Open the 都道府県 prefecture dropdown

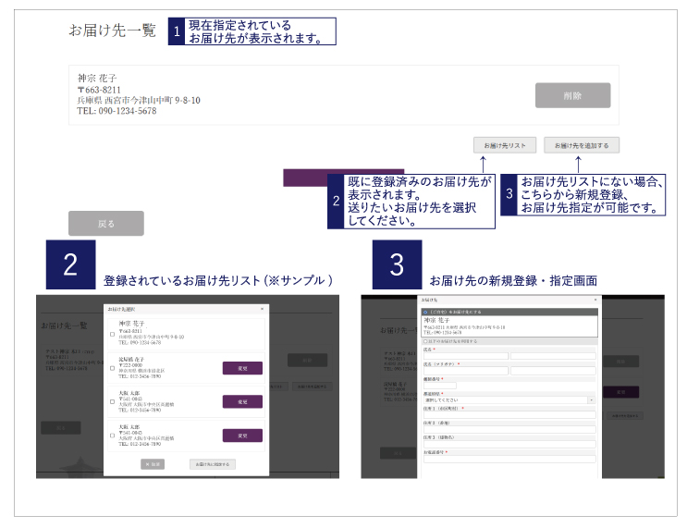pyautogui.click(x=508, y=399)
